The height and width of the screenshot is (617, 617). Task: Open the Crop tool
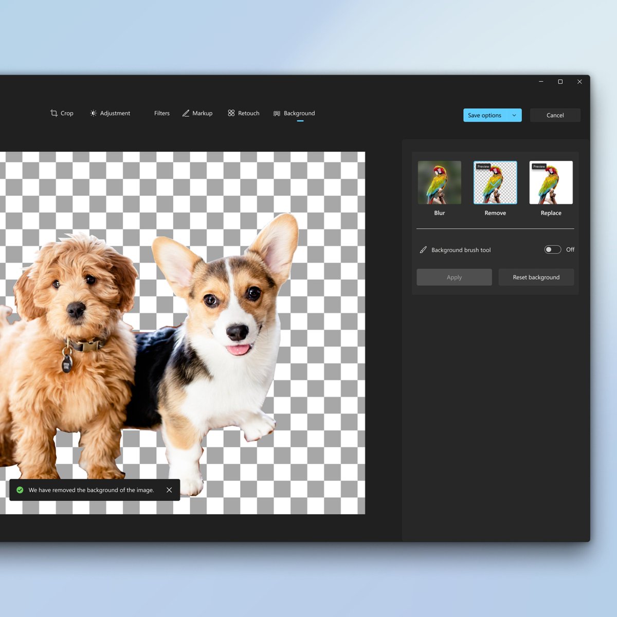[x=62, y=113]
